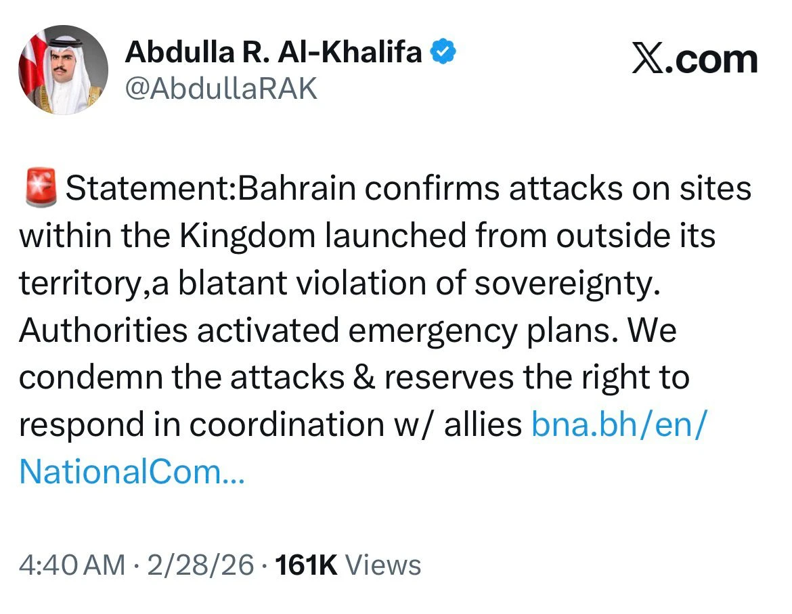Click the display name Abdulla R. Al-Khalifa
This screenshot has width=792, height=614.
click(x=273, y=52)
